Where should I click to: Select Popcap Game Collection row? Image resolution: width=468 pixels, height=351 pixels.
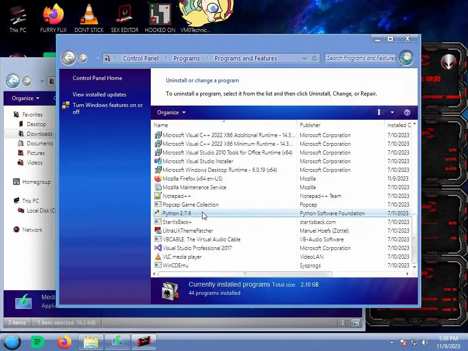(x=282, y=205)
